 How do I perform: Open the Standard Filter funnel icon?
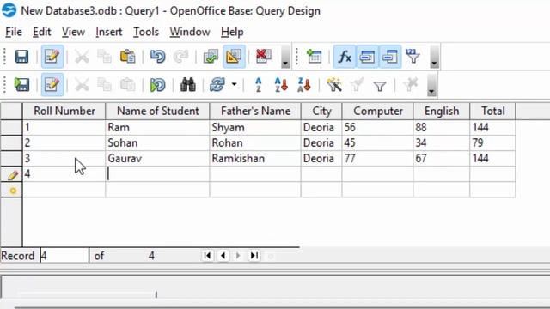tap(380, 86)
